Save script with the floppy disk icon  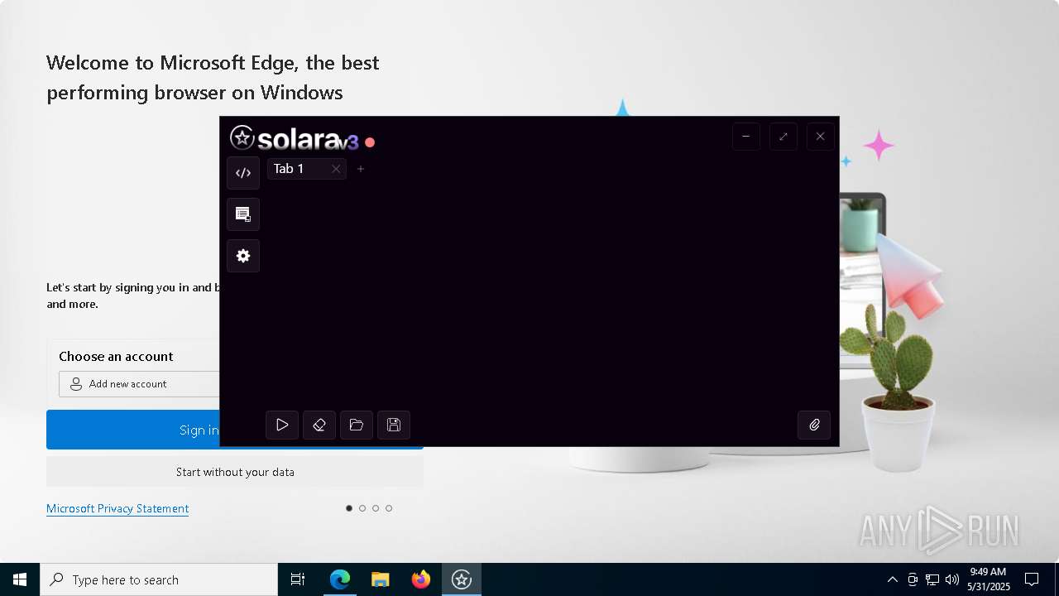tap(394, 425)
